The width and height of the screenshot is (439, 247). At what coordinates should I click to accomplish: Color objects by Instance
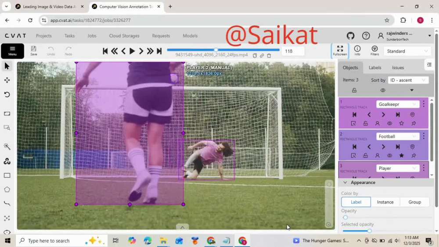click(x=385, y=202)
